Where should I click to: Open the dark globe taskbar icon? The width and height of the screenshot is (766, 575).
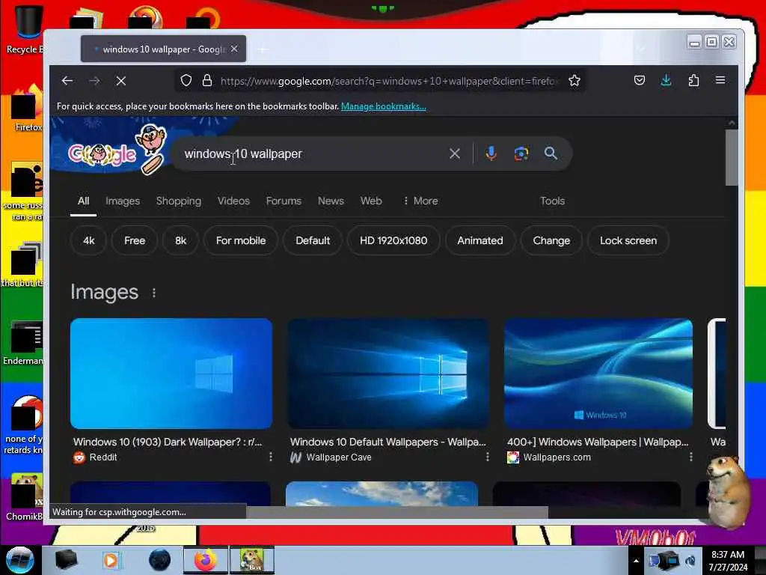(x=160, y=560)
